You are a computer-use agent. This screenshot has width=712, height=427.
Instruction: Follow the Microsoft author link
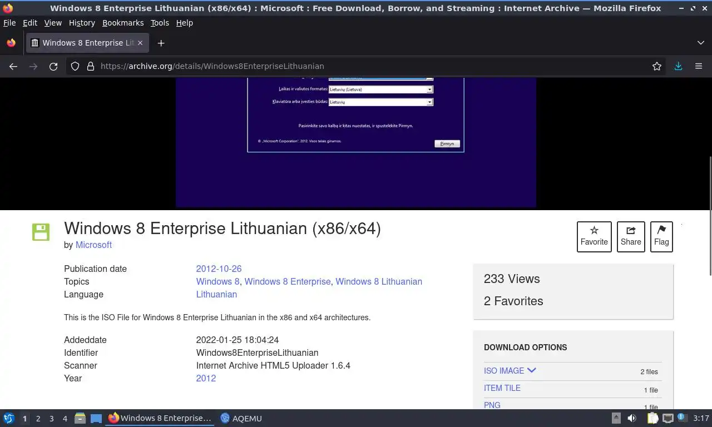(x=93, y=245)
